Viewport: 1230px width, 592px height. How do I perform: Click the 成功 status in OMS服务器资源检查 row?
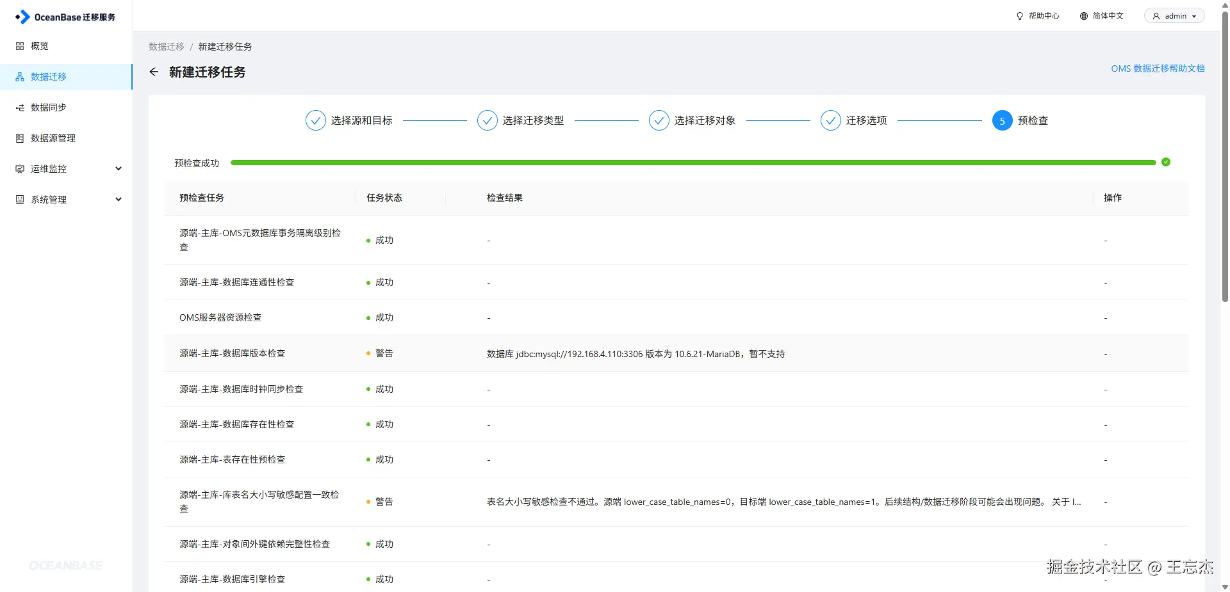tap(384, 317)
